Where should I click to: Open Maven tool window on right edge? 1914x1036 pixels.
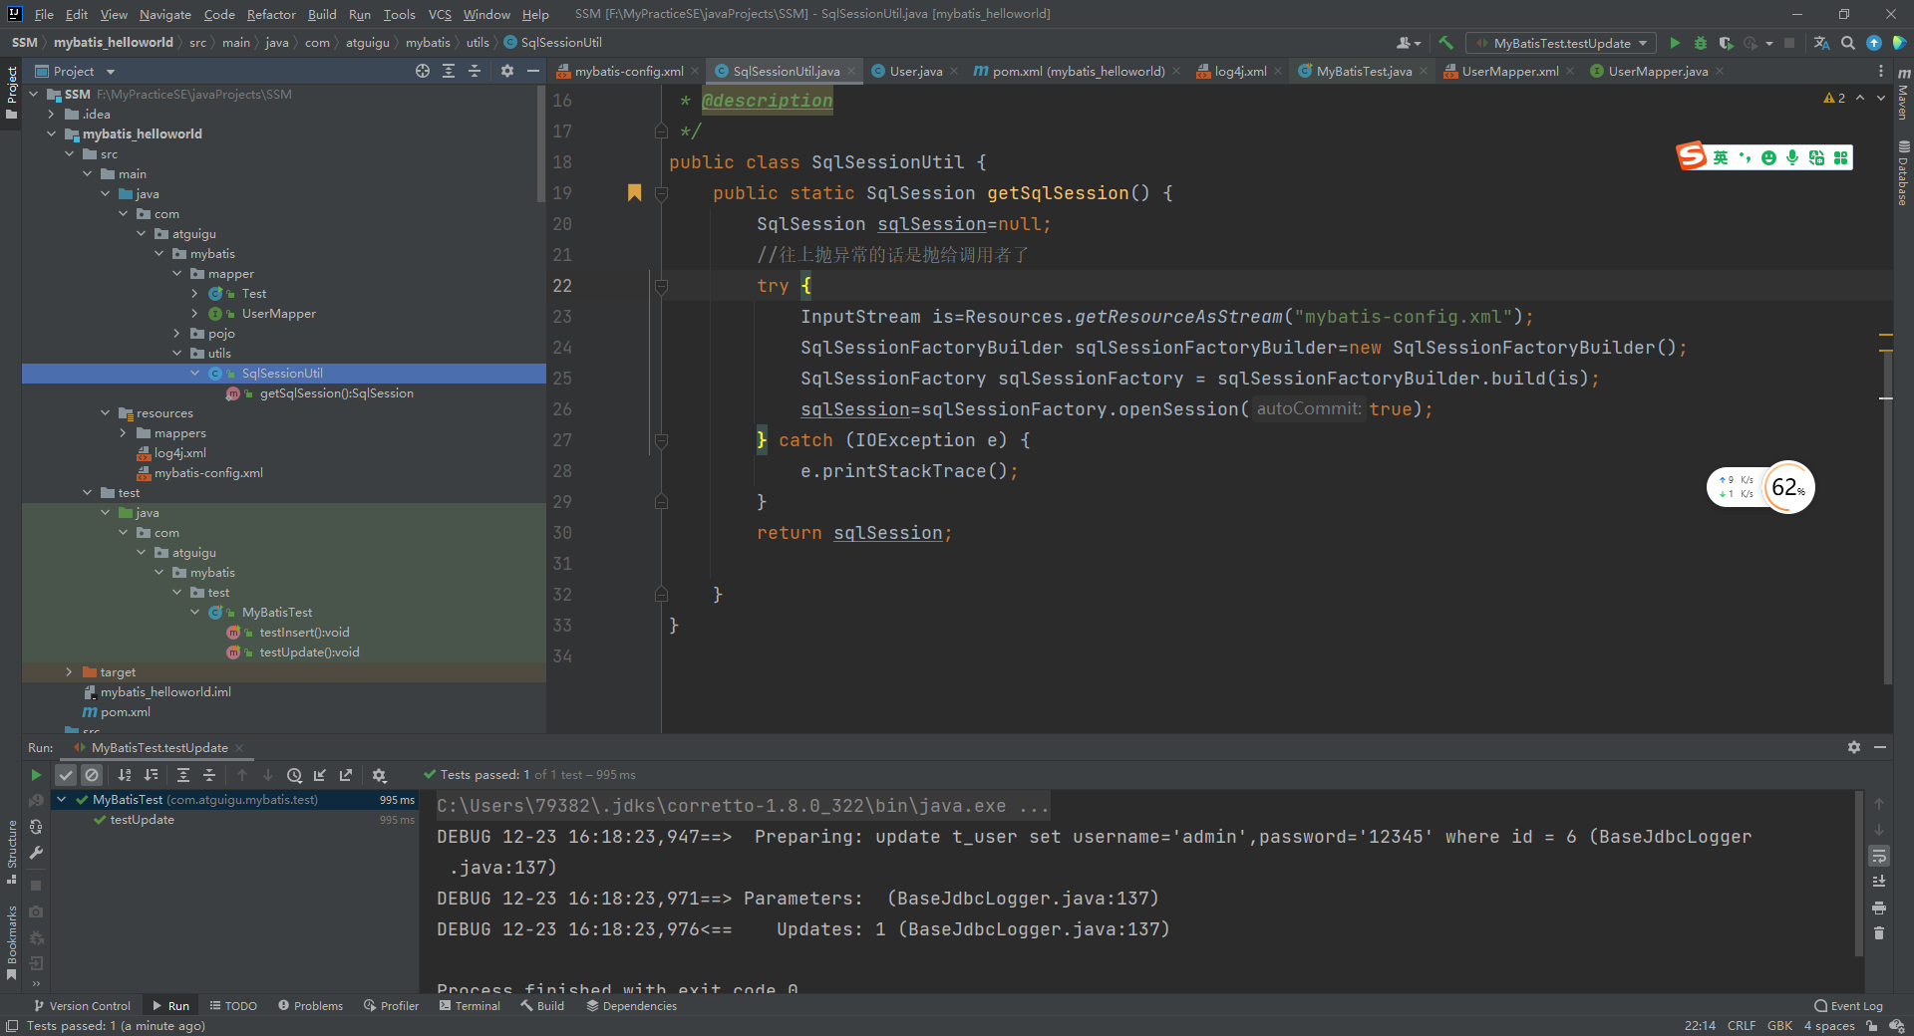pyautogui.click(x=1903, y=95)
